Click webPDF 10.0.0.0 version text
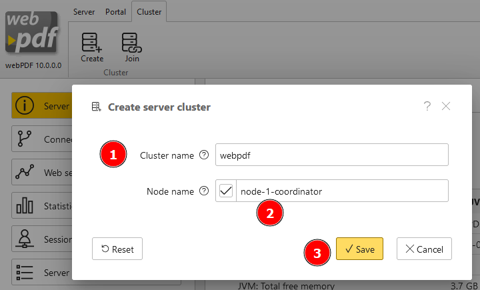This screenshot has width=480, height=290. (33, 65)
